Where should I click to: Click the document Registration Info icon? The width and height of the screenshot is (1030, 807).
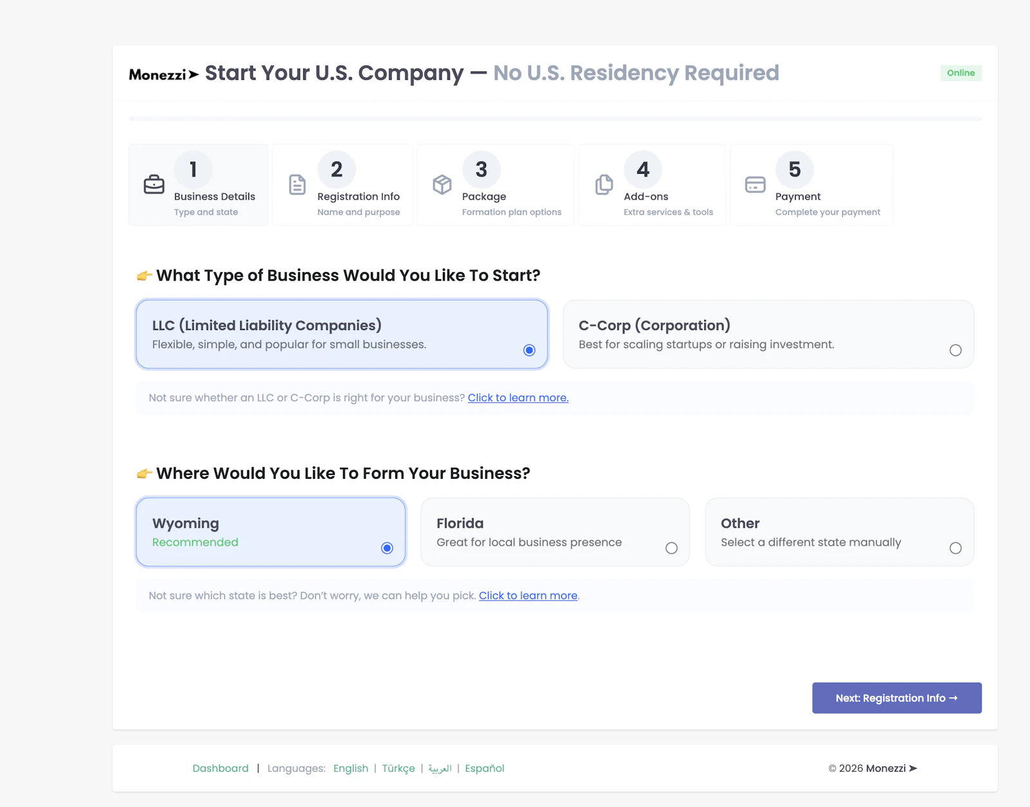[x=297, y=185]
